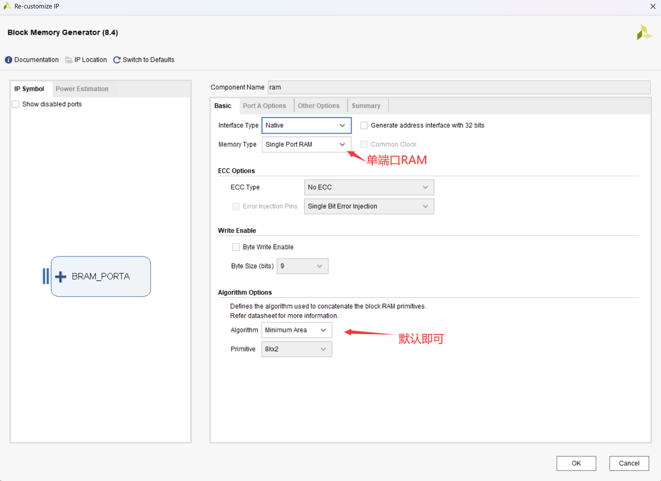Screen dimensions: 661x481
Task: Click the Xilinx logo at top right
Action: (x=644, y=33)
